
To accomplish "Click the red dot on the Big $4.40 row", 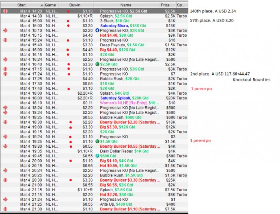I will click(x=68, y=50).
